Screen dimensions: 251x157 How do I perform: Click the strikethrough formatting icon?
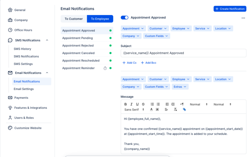pyautogui.click(x=143, y=104)
